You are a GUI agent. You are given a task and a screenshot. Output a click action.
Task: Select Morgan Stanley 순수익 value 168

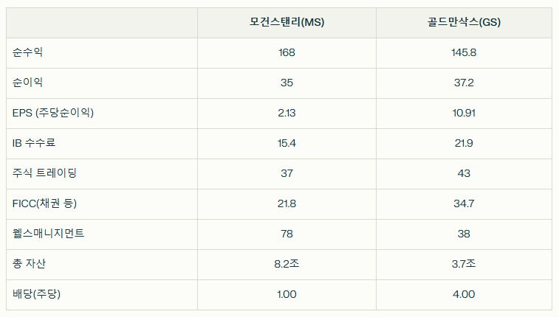(287, 52)
